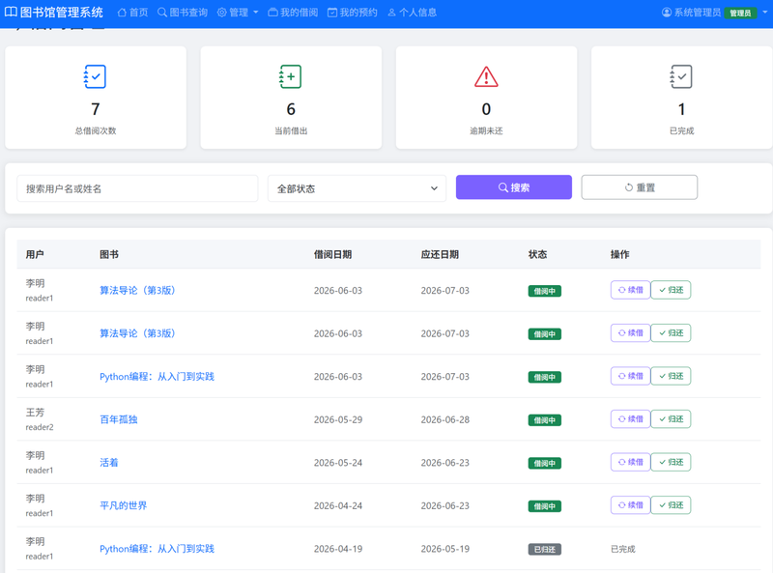This screenshot has height=573, width=773.
Task: Click the 已完成 text in last row
Action: point(623,549)
